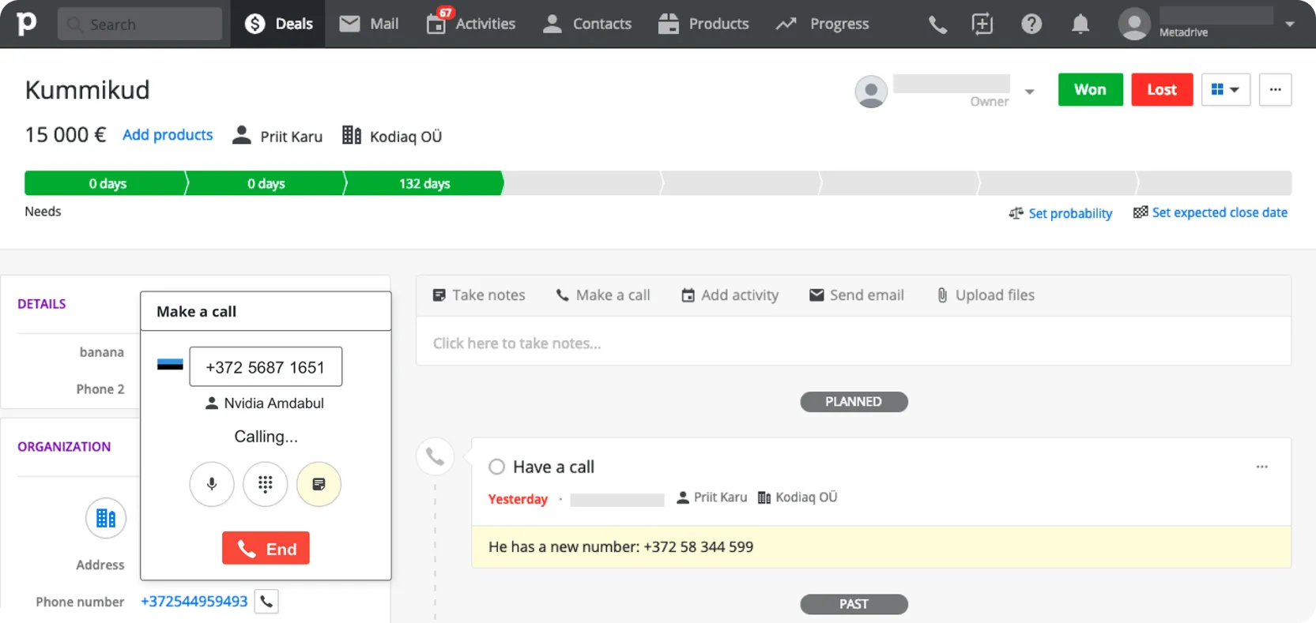
Task: Click the organization building icon
Action: click(106, 518)
